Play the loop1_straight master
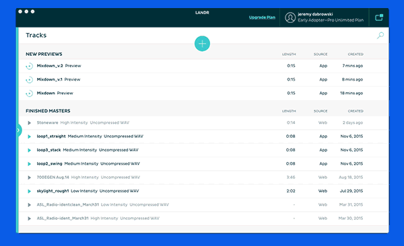404x246 pixels. [30, 136]
